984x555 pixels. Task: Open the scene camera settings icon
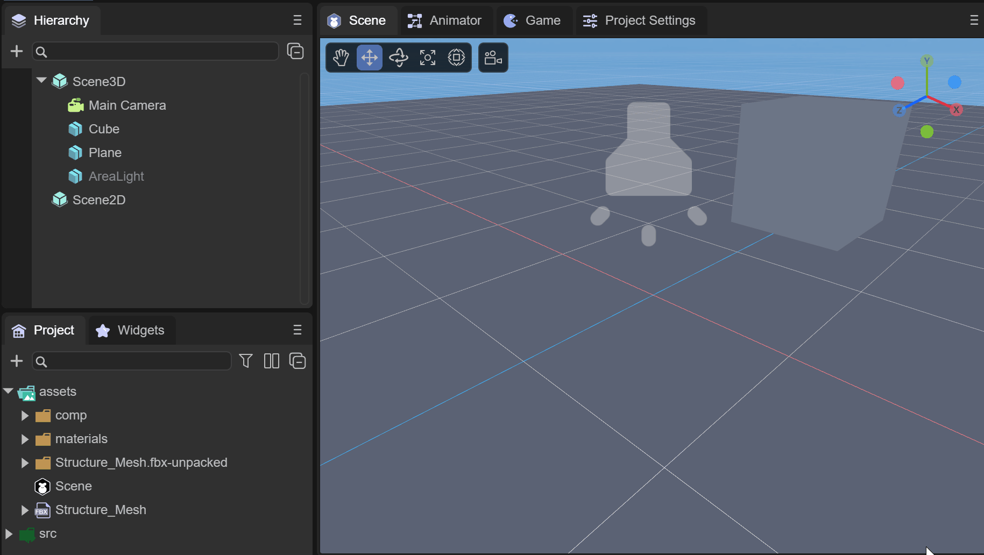click(x=493, y=58)
